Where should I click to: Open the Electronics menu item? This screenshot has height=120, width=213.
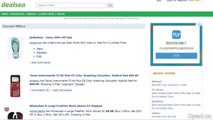(17, 14)
